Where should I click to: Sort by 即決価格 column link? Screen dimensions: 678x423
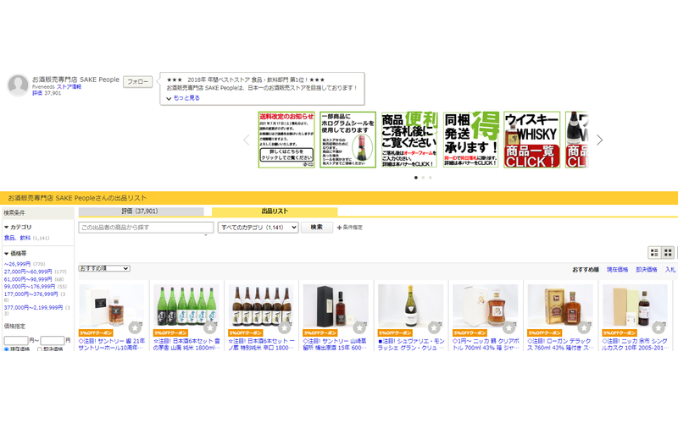tap(647, 269)
